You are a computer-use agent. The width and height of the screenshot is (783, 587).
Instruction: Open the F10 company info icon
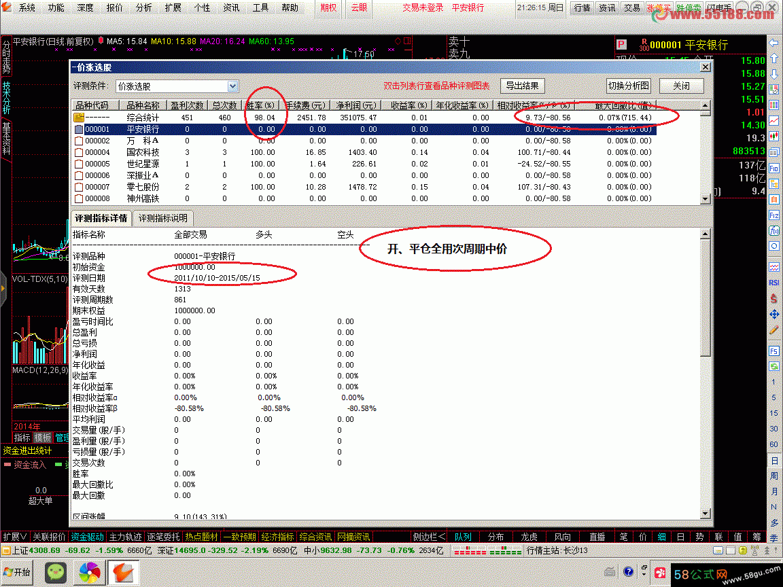point(773,168)
